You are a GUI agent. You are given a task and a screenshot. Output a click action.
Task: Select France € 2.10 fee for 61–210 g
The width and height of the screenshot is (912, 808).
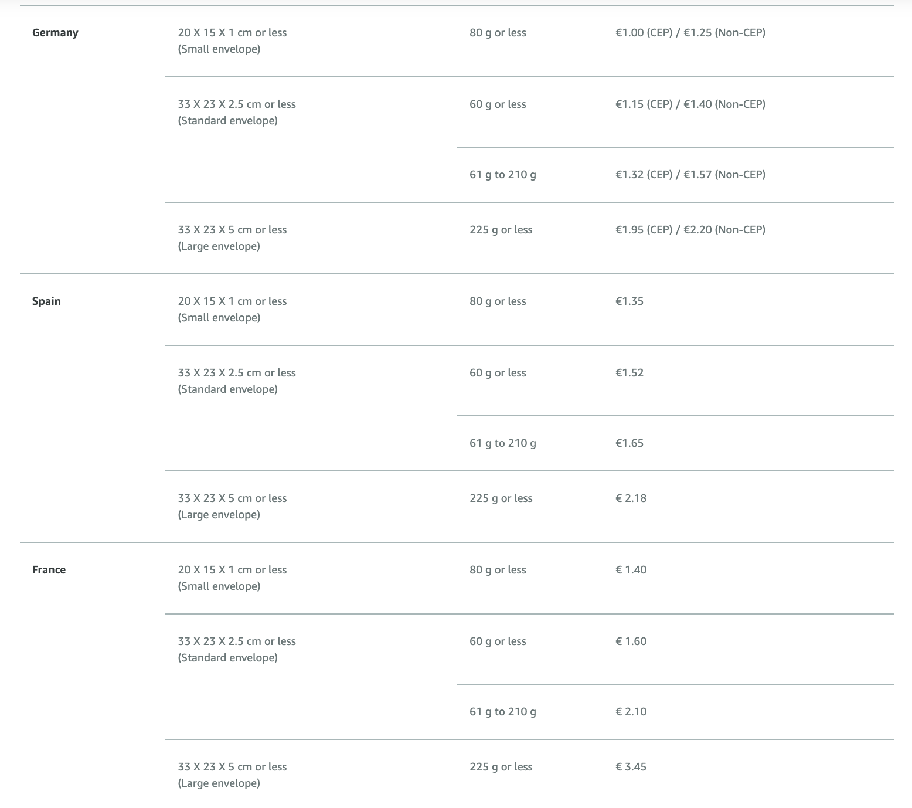(631, 712)
